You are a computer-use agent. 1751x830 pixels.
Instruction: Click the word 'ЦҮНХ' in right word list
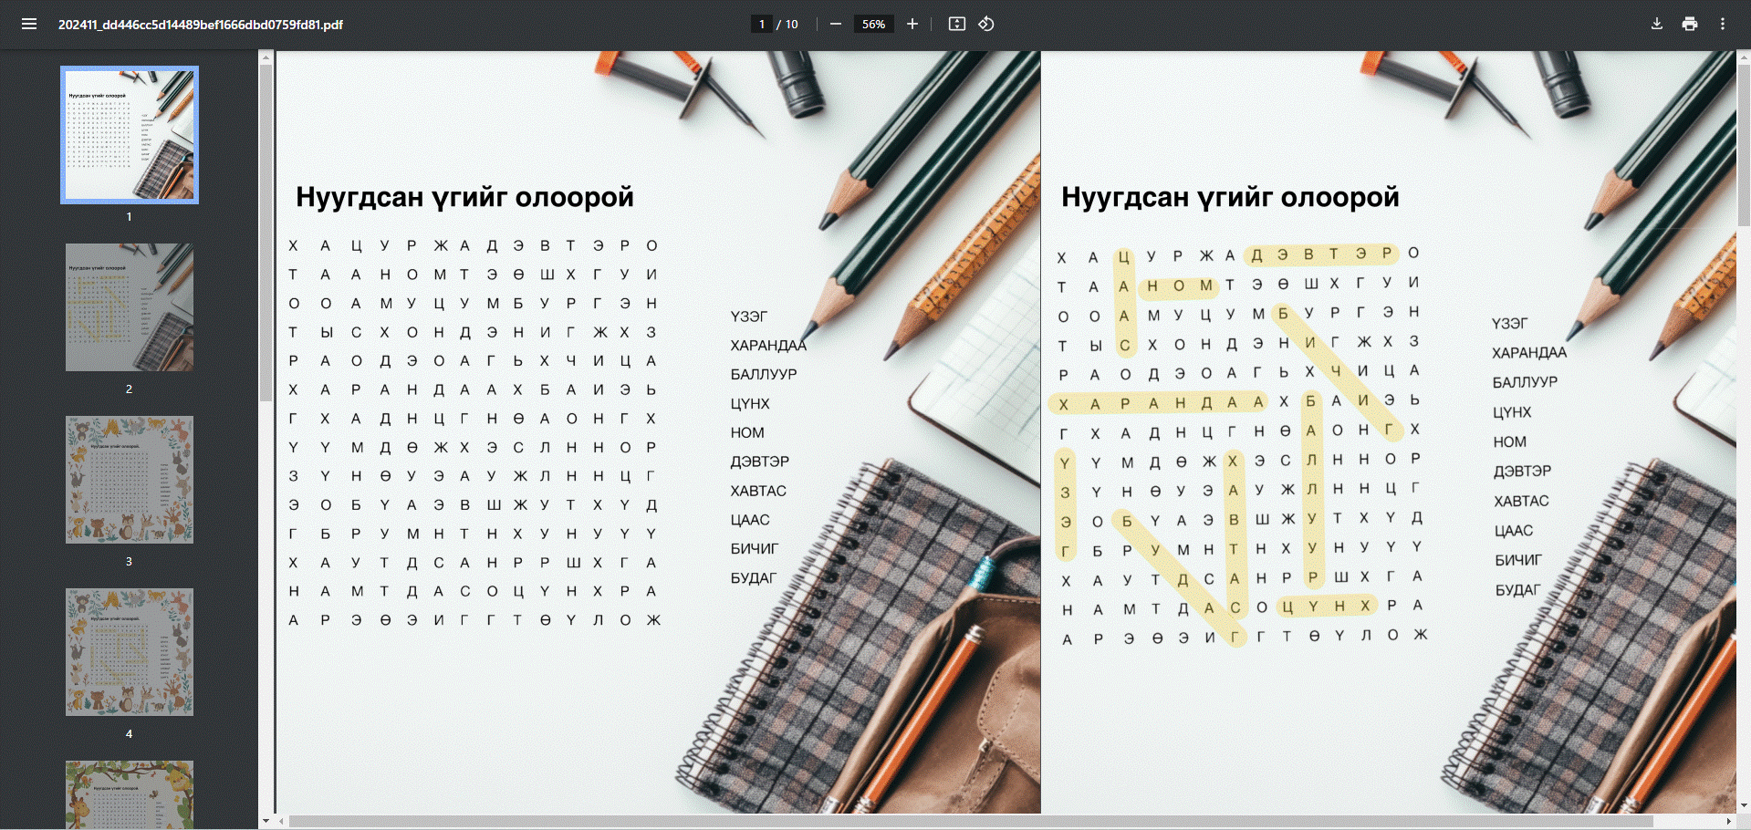point(1512,412)
